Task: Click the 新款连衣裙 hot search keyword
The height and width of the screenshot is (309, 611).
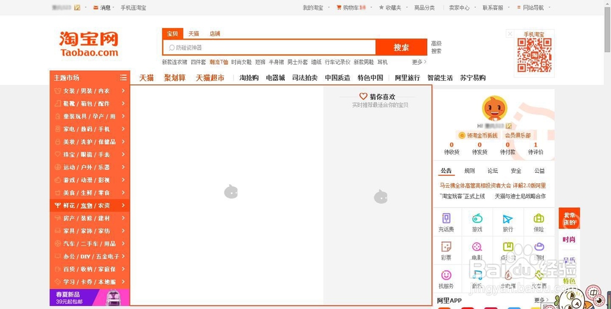Action: click(x=175, y=62)
